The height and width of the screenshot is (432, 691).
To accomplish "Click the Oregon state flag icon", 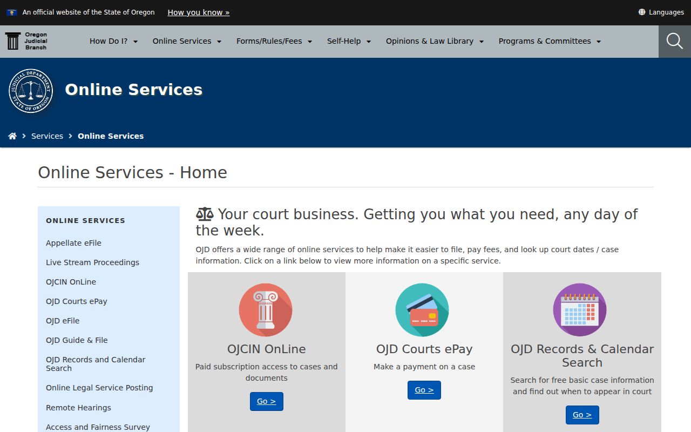I will coord(12,12).
